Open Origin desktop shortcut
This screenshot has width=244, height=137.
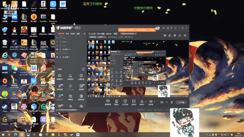click(x=5, y=82)
